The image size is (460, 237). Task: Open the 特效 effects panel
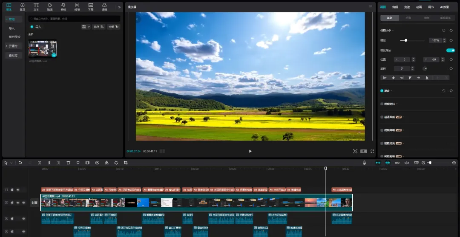(63, 7)
